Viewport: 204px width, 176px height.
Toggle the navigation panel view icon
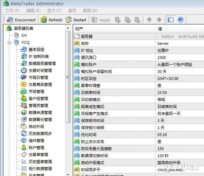click(x=171, y=20)
